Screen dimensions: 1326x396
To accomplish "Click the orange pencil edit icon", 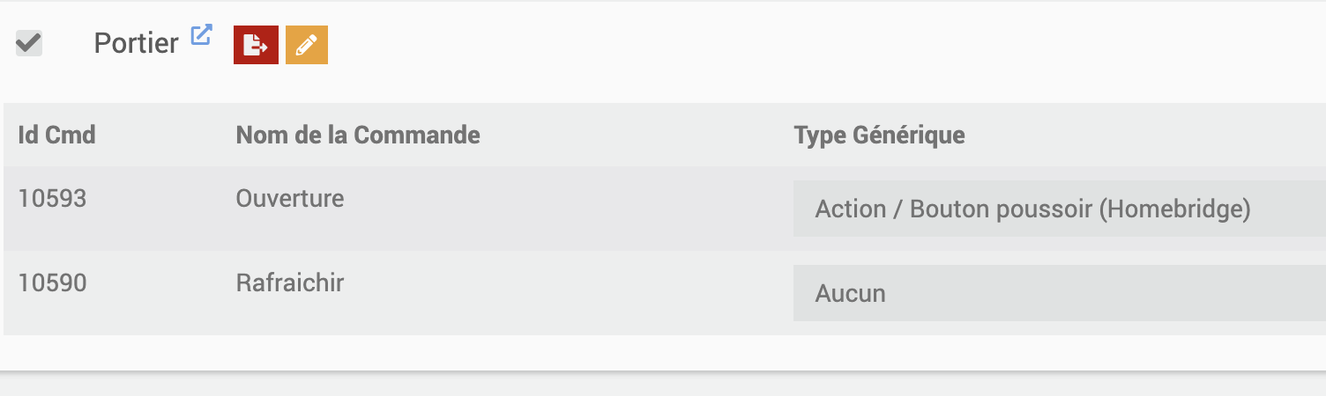I will click(307, 45).
